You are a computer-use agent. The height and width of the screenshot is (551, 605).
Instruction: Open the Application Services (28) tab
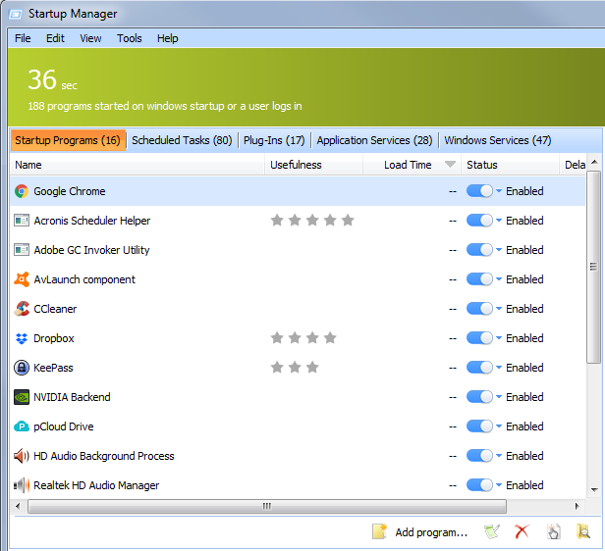point(374,140)
